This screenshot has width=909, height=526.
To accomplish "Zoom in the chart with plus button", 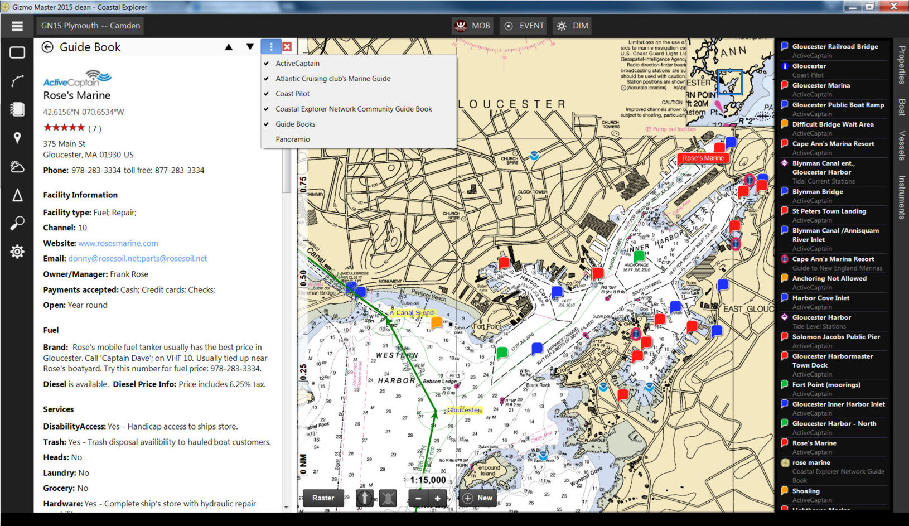I will click(438, 498).
